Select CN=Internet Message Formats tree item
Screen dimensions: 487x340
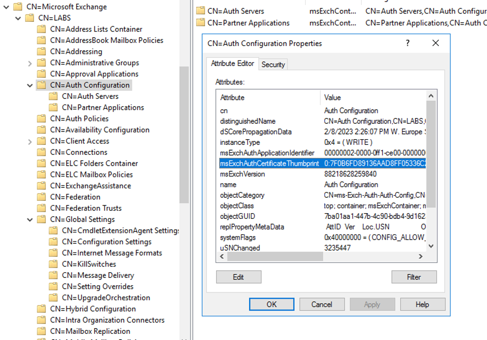pos(112,253)
